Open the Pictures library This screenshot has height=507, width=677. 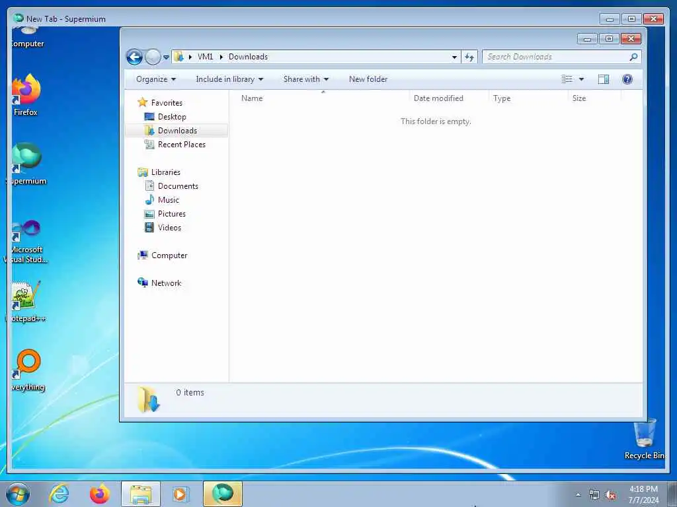tap(171, 214)
